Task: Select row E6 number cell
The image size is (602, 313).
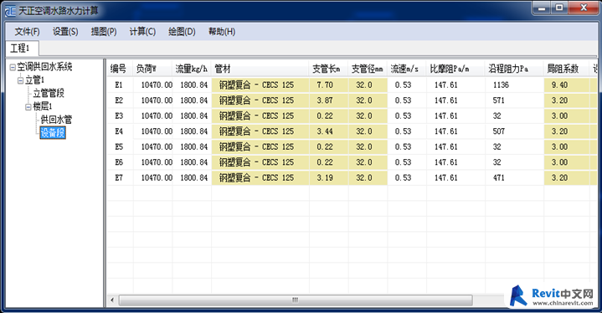Action: (x=120, y=162)
